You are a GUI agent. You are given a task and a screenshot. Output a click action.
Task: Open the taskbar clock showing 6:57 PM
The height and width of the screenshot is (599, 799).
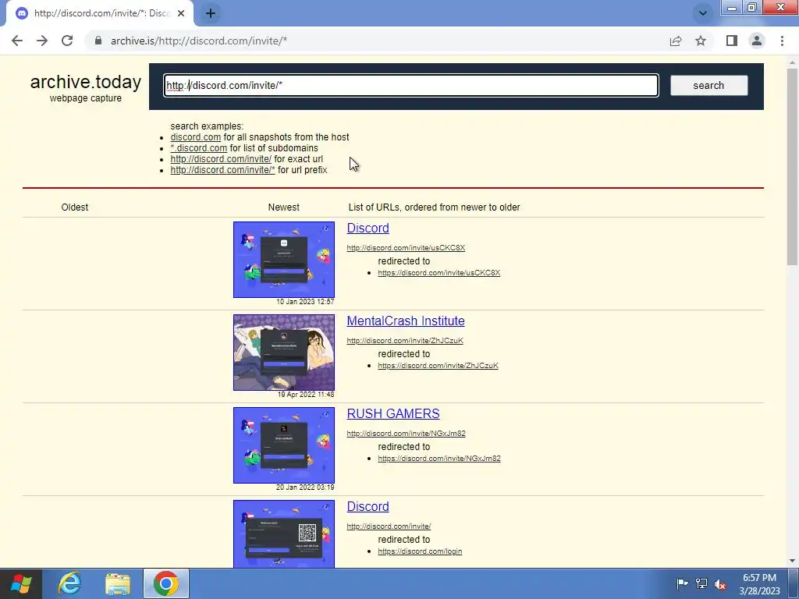coord(759,584)
